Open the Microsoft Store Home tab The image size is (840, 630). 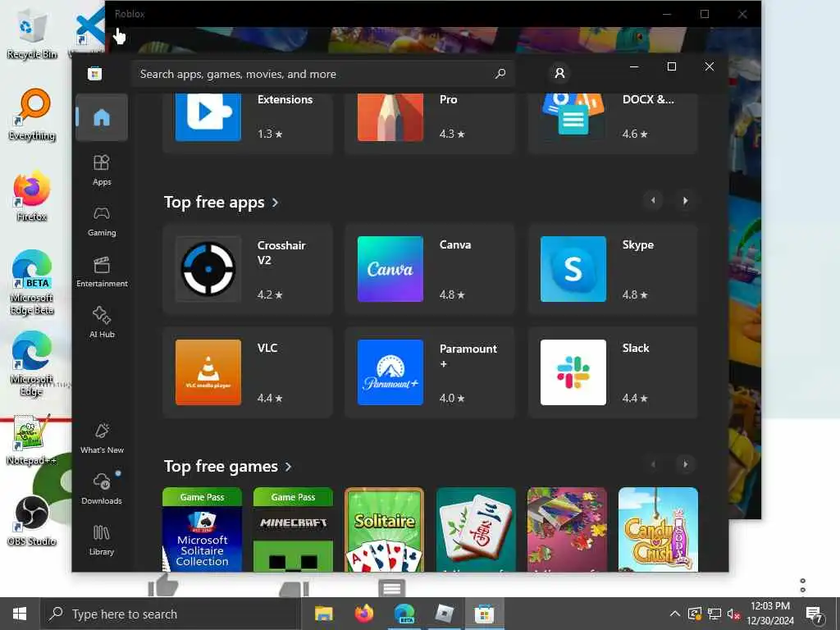click(101, 117)
